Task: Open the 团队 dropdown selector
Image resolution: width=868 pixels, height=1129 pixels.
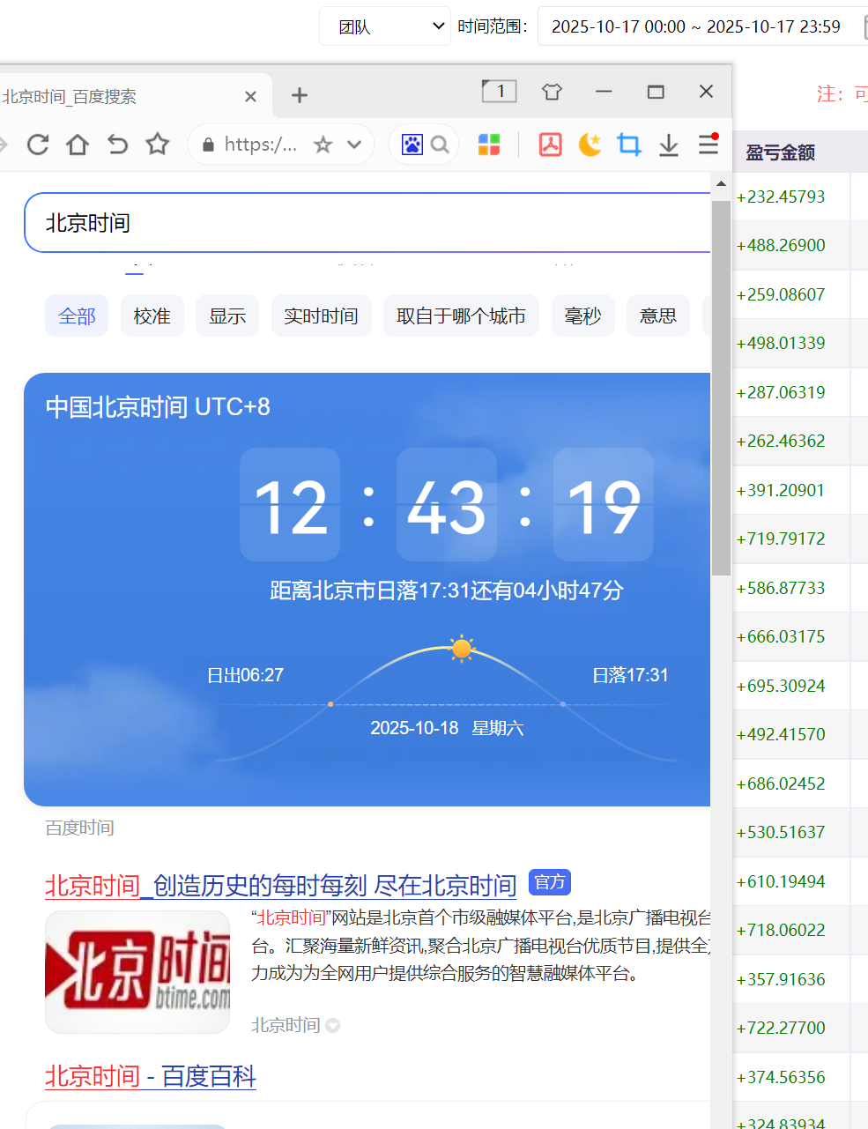Action: coord(385,26)
